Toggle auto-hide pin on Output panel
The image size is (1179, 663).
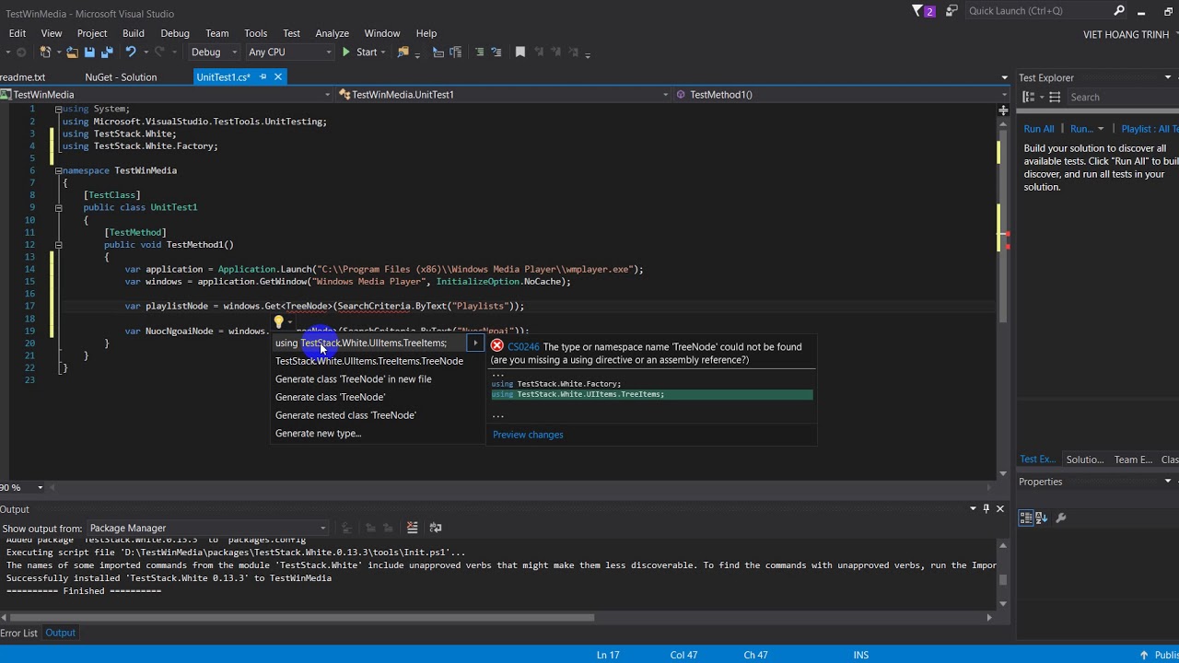point(986,508)
